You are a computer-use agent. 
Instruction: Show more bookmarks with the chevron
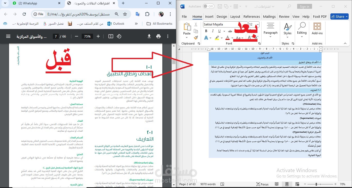pos(136,24)
